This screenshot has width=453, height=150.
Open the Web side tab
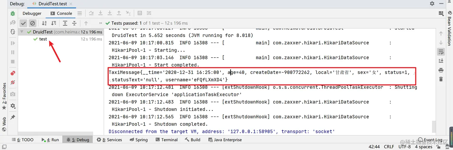pos(4,124)
